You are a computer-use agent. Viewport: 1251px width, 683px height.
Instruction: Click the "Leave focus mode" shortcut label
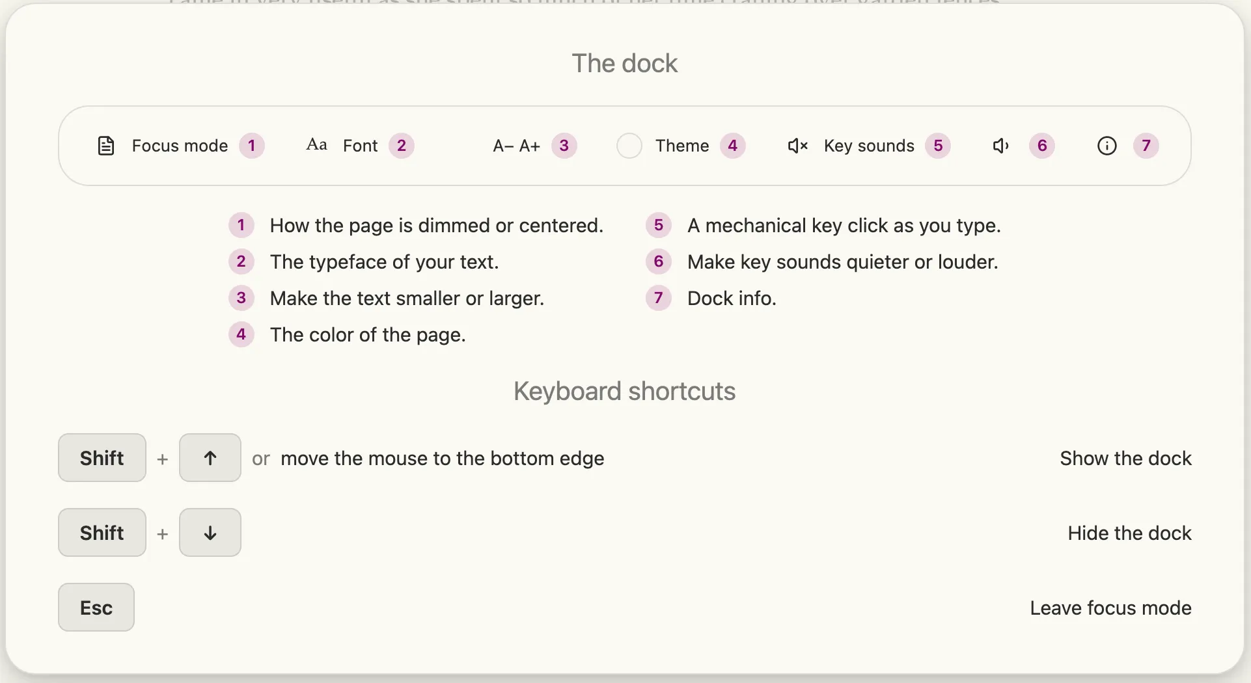[x=1111, y=608]
